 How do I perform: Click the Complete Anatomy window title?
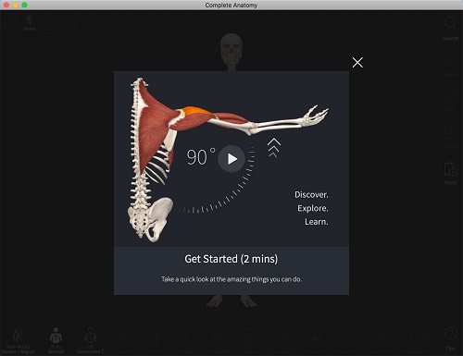point(231,6)
